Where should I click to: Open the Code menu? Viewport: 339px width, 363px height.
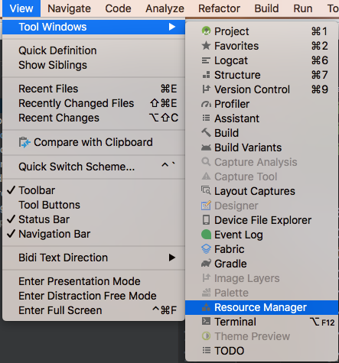(x=118, y=8)
